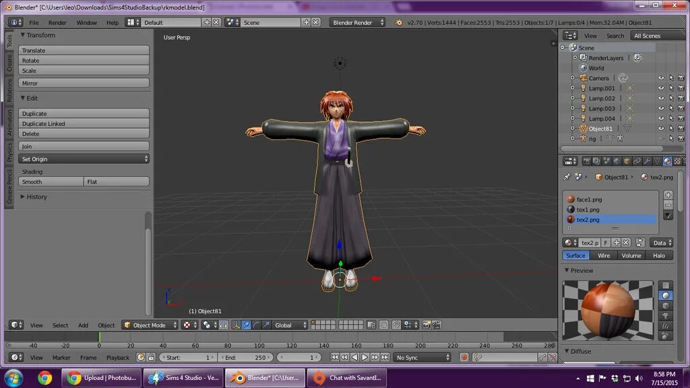Click the OpenGL render camera icon

click(x=427, y=325)
